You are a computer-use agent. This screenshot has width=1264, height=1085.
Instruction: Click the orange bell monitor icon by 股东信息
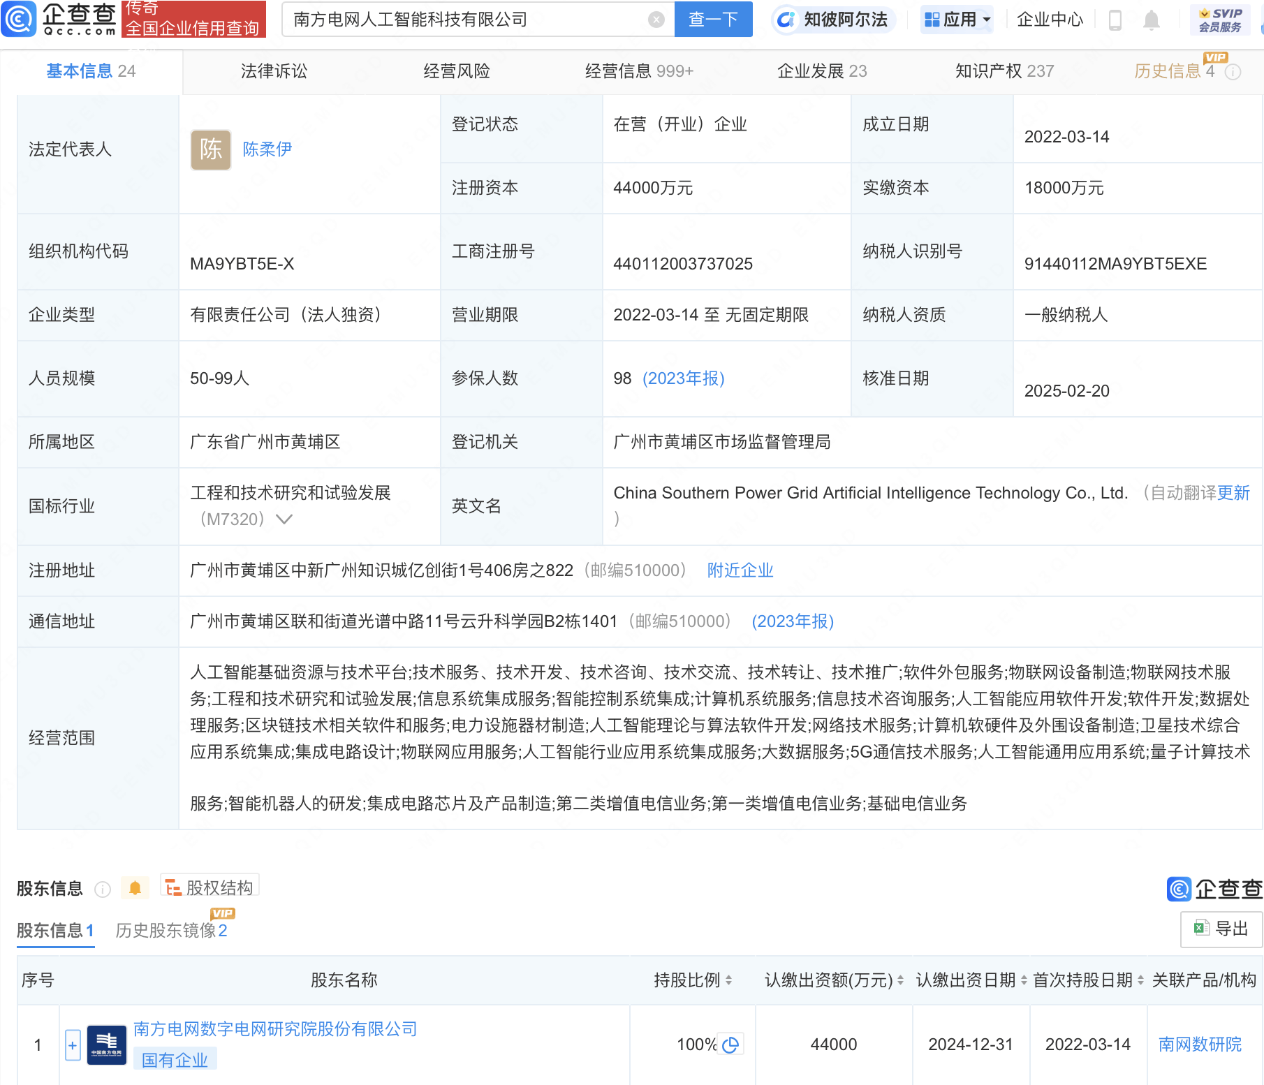point(135,888)
